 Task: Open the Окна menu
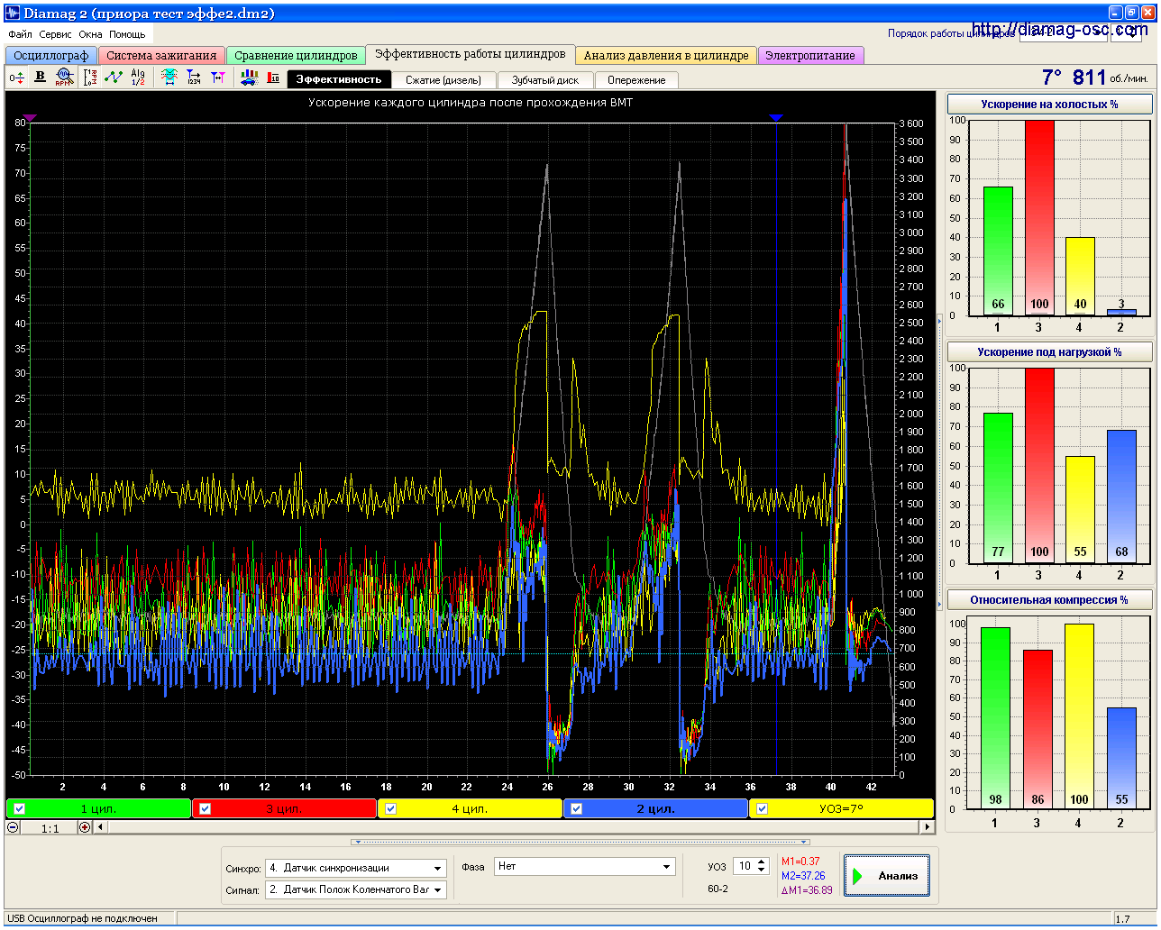tap(90, 34)
